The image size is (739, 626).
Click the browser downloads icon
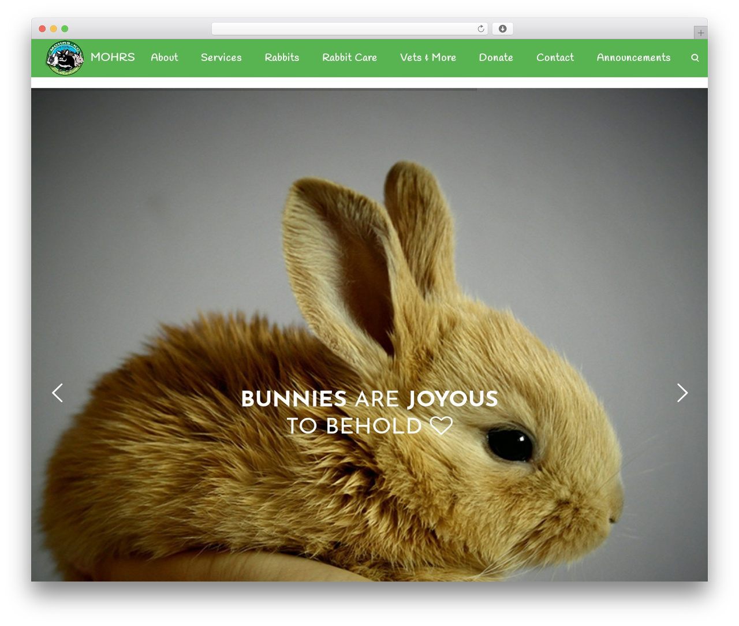502,29
